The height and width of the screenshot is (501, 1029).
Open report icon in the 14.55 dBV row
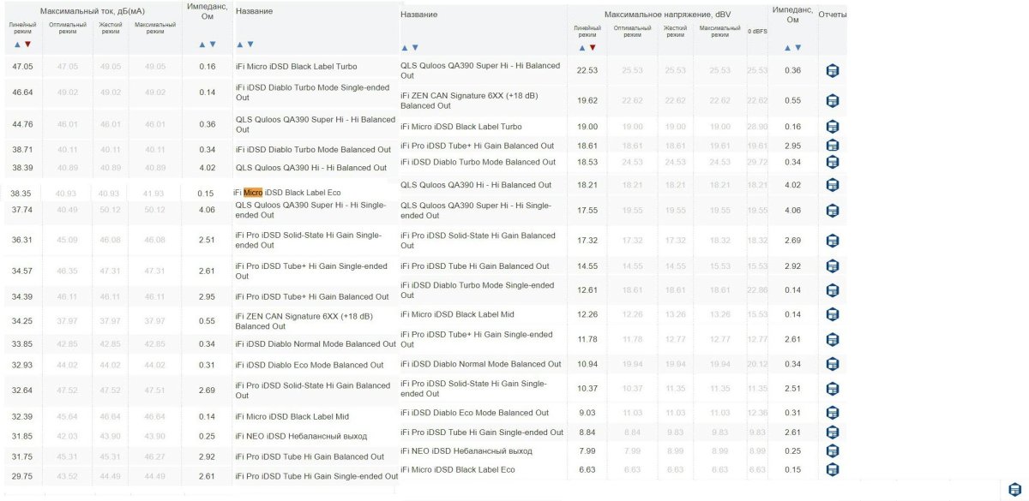click(832, 266)
